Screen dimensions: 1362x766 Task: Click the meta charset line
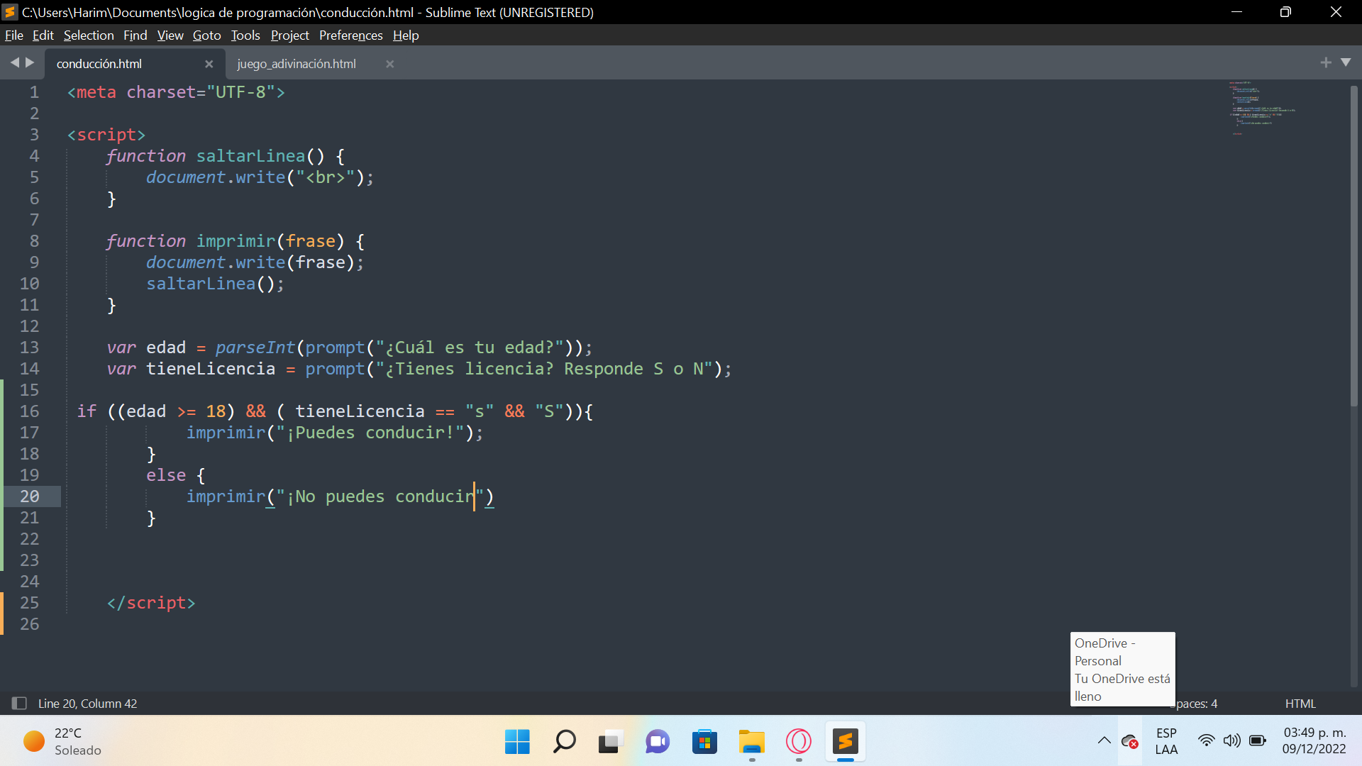click(176, 92)
